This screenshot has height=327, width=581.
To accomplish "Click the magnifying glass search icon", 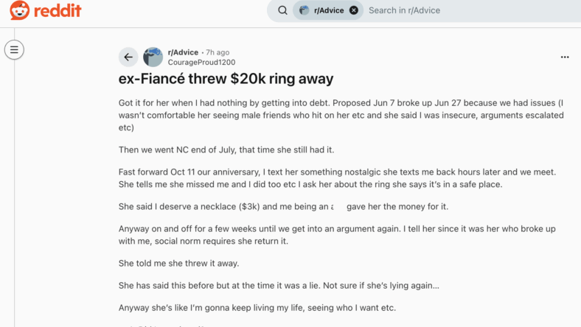I will pyautogui.click(x=282, y=10).
